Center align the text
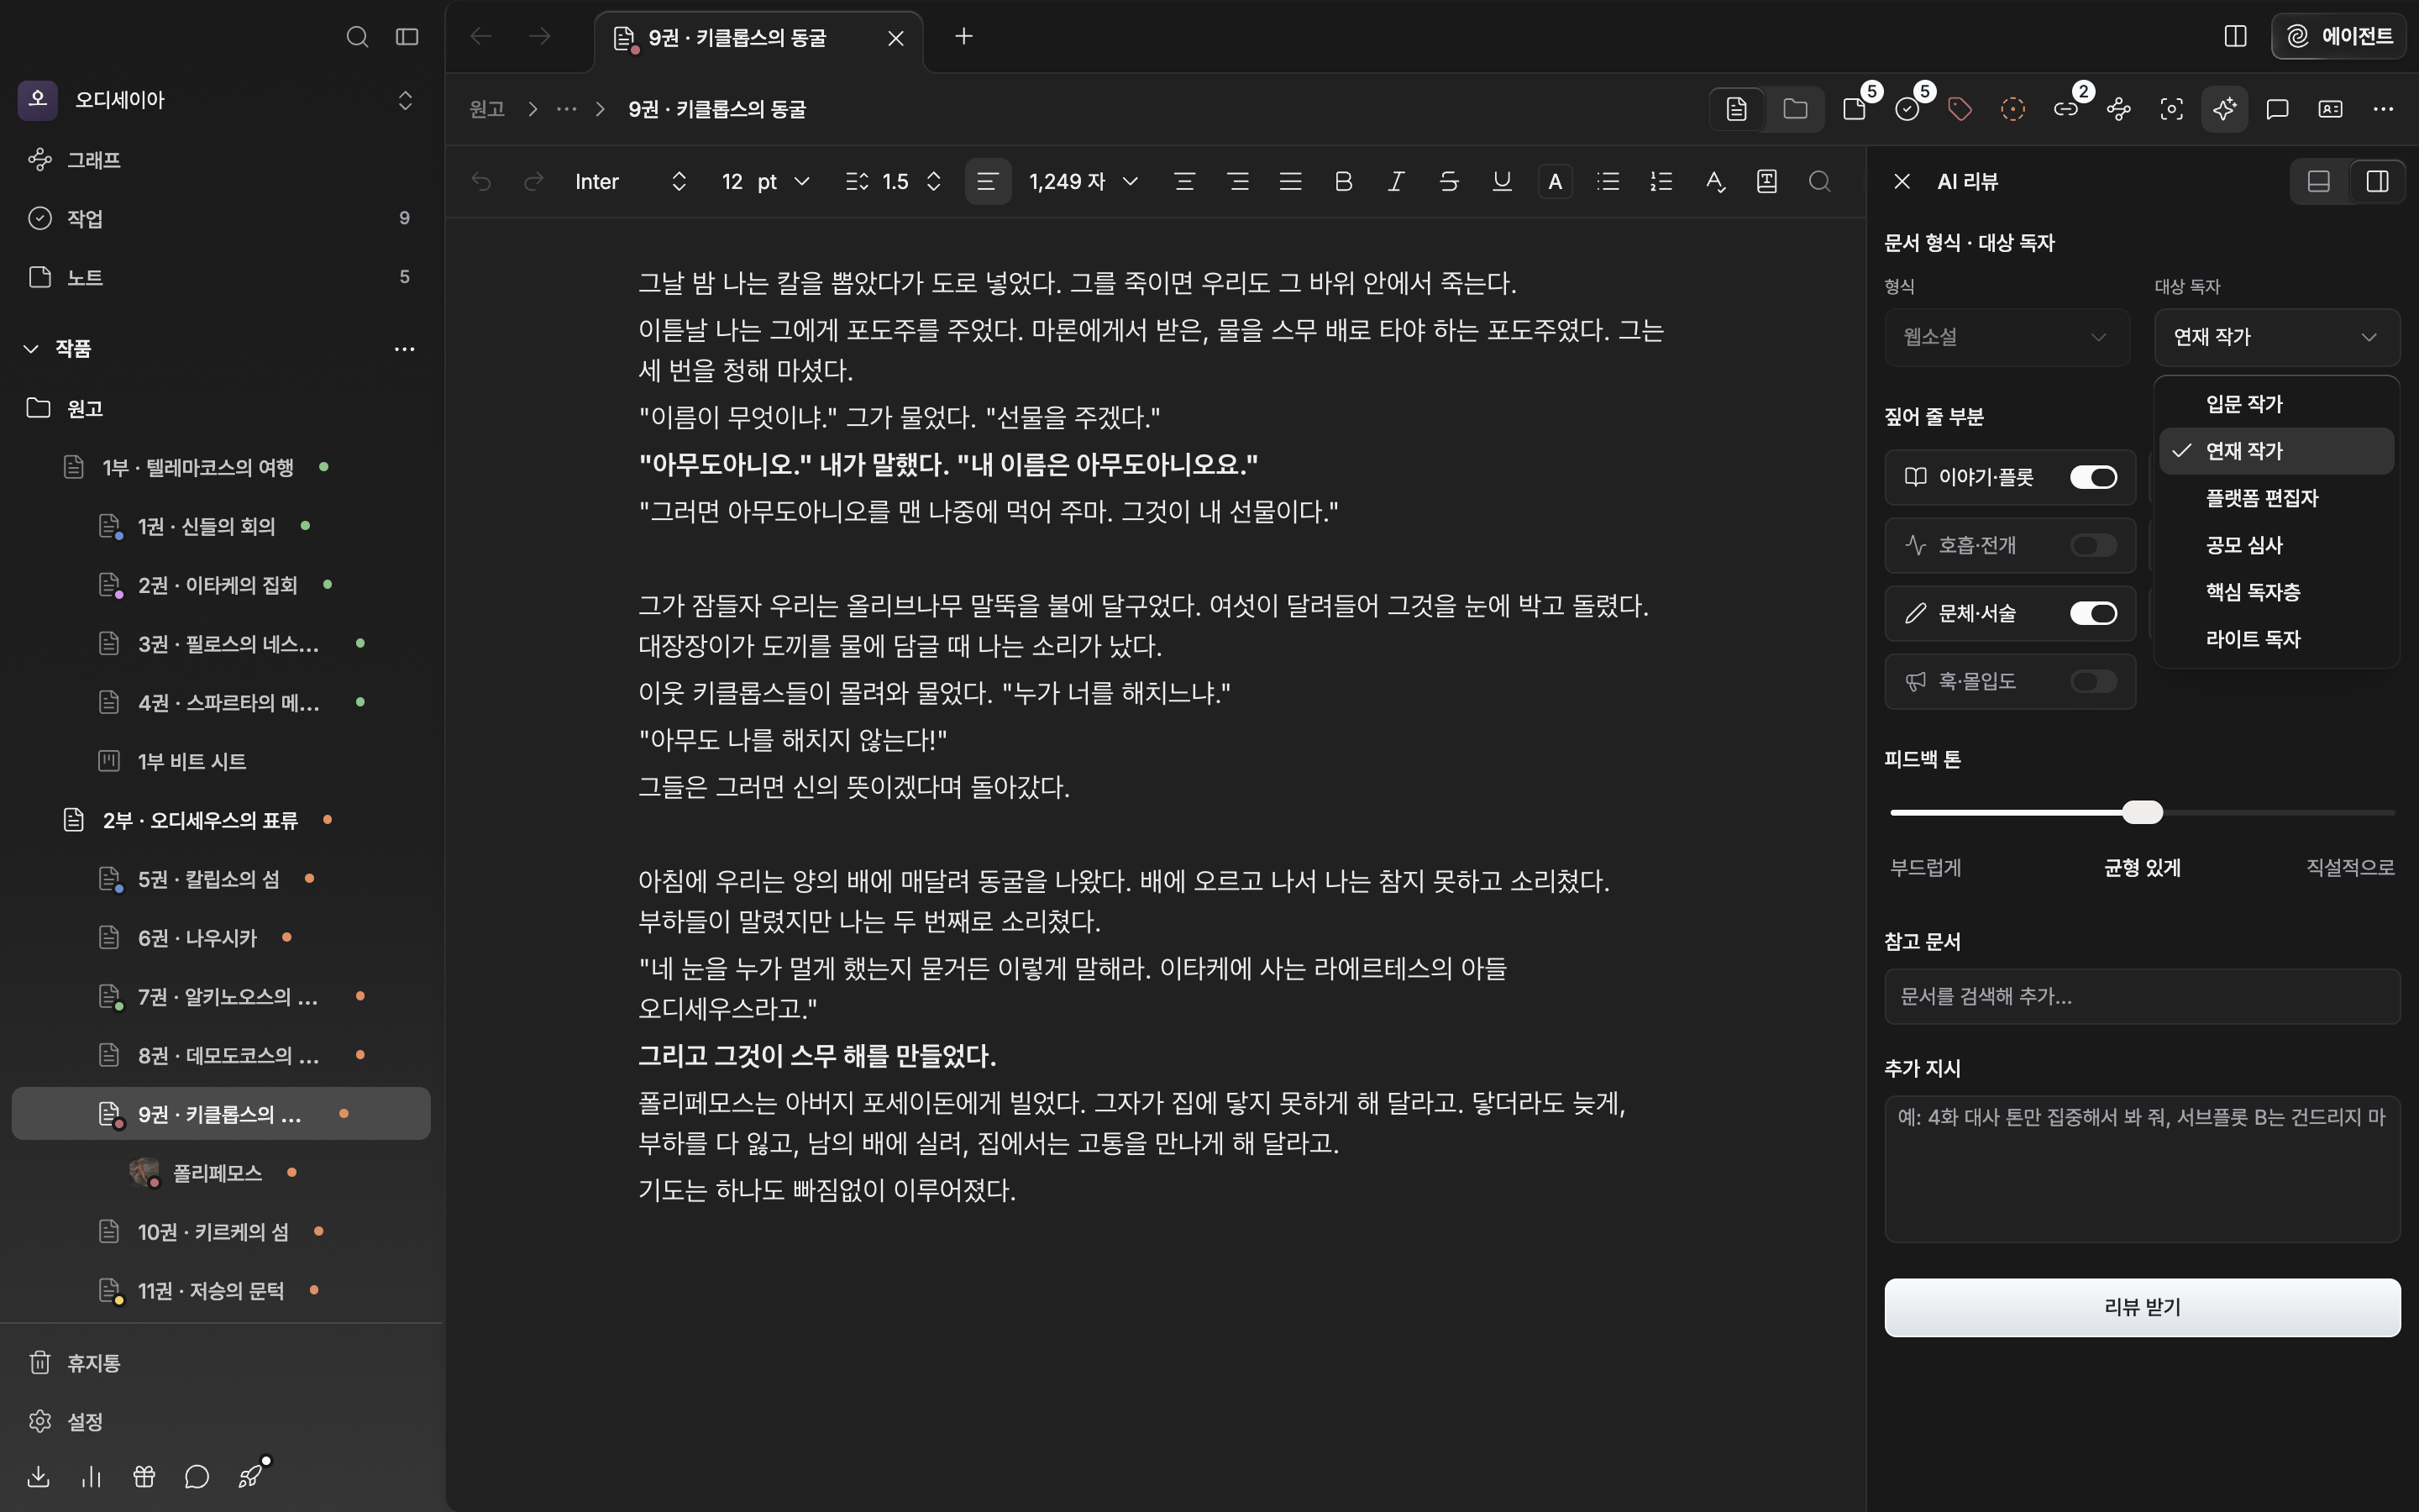 click(1184, 181)
